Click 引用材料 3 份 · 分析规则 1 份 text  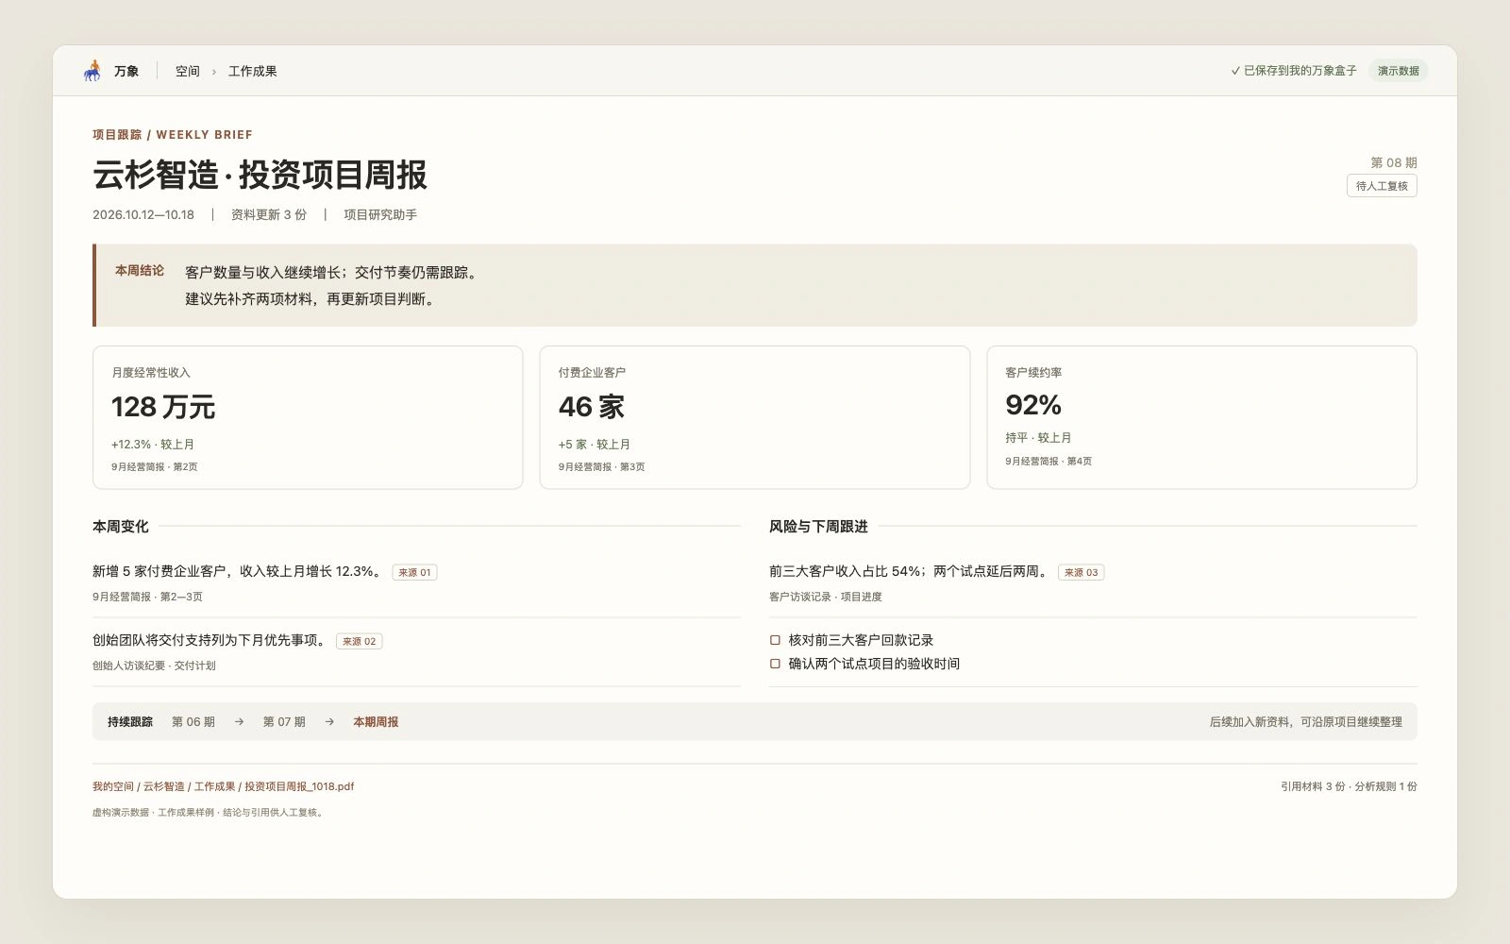(1349, 786)
